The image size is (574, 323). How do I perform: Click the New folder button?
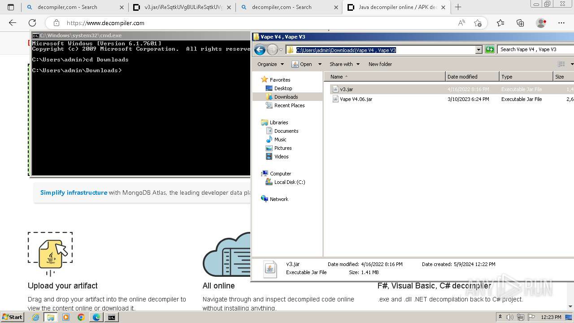tap(380, 64)
